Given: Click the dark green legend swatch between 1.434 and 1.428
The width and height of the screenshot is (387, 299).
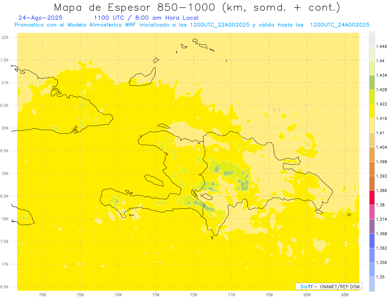Looking at the screenshot, I should click(372, 82).
